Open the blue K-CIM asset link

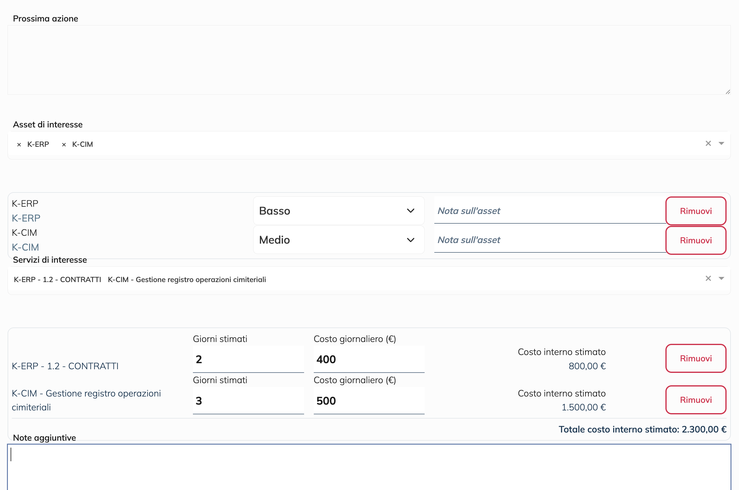[25, 247]
